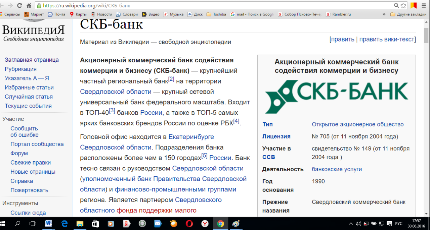Open the Сервисы apps bookmark
The height and width of the screenshot is (230, 430).
pyautogui.click(x=10, y=14)
